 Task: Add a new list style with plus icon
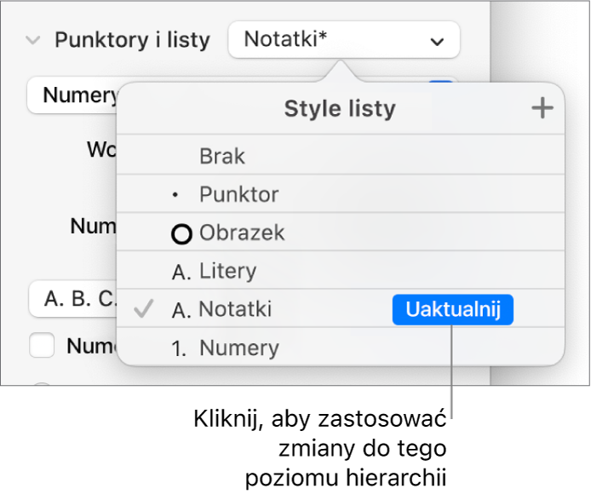[542, 108]
